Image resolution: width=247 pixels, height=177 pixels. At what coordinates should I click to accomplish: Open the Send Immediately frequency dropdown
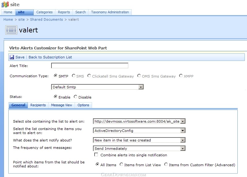(x=139, y=148)
